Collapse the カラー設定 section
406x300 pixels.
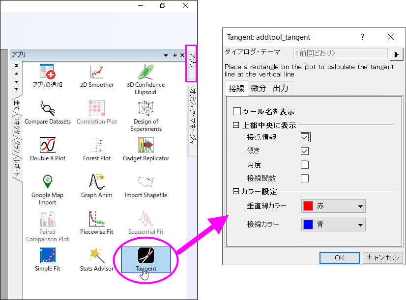[236, 191]
